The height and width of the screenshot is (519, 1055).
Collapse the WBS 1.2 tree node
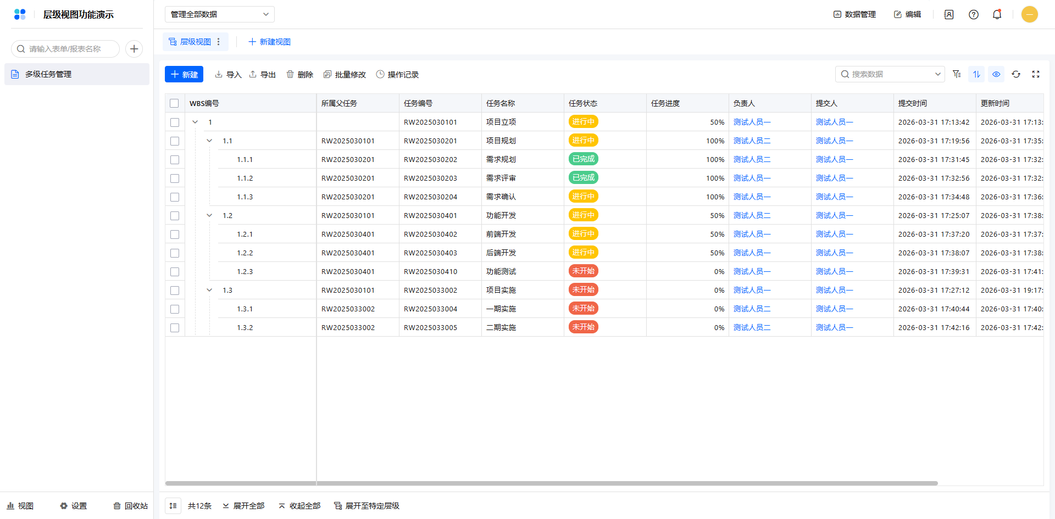tap(209, 215)
